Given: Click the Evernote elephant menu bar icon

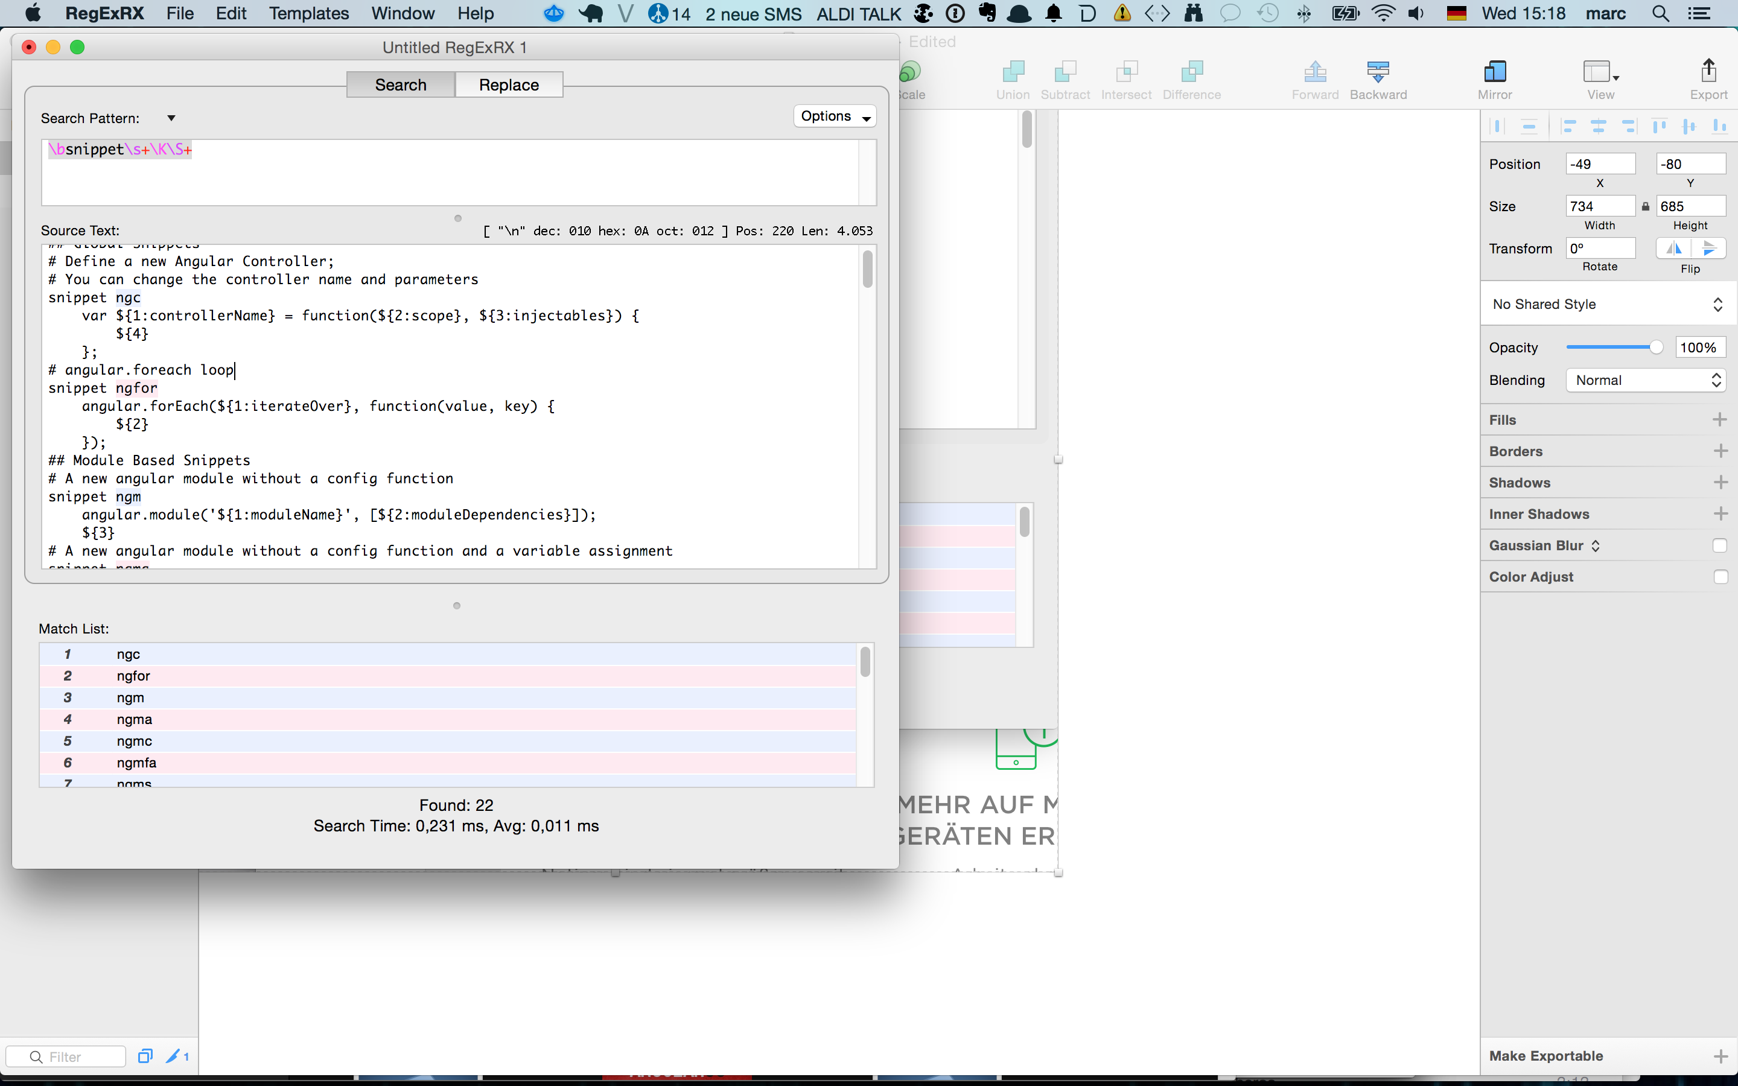Looking at the screenshot, I should pyautogui.click(x=987, y=13).
